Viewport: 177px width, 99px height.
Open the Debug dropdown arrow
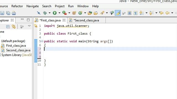click(50, 13)
